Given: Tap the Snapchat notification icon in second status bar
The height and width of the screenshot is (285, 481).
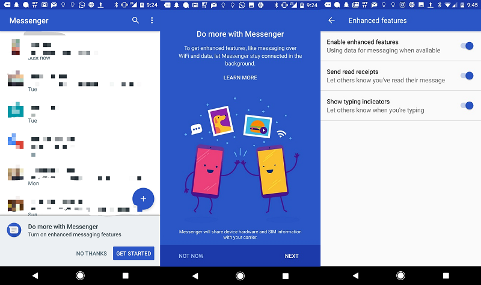Looking at the screenshot, I should pyautogui.click(x=177, y=5).
